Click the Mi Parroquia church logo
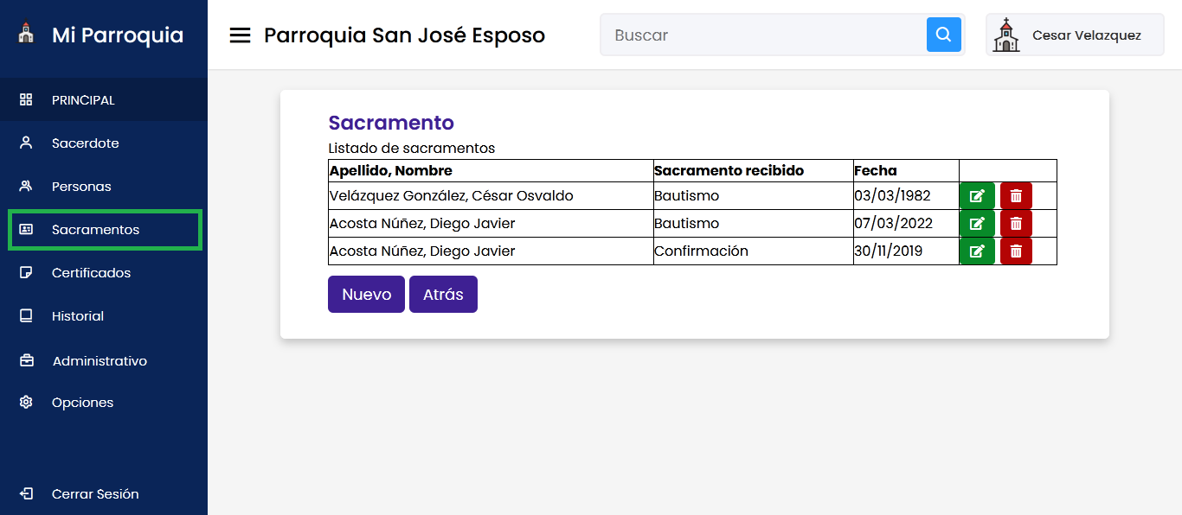 pos(26,35)
